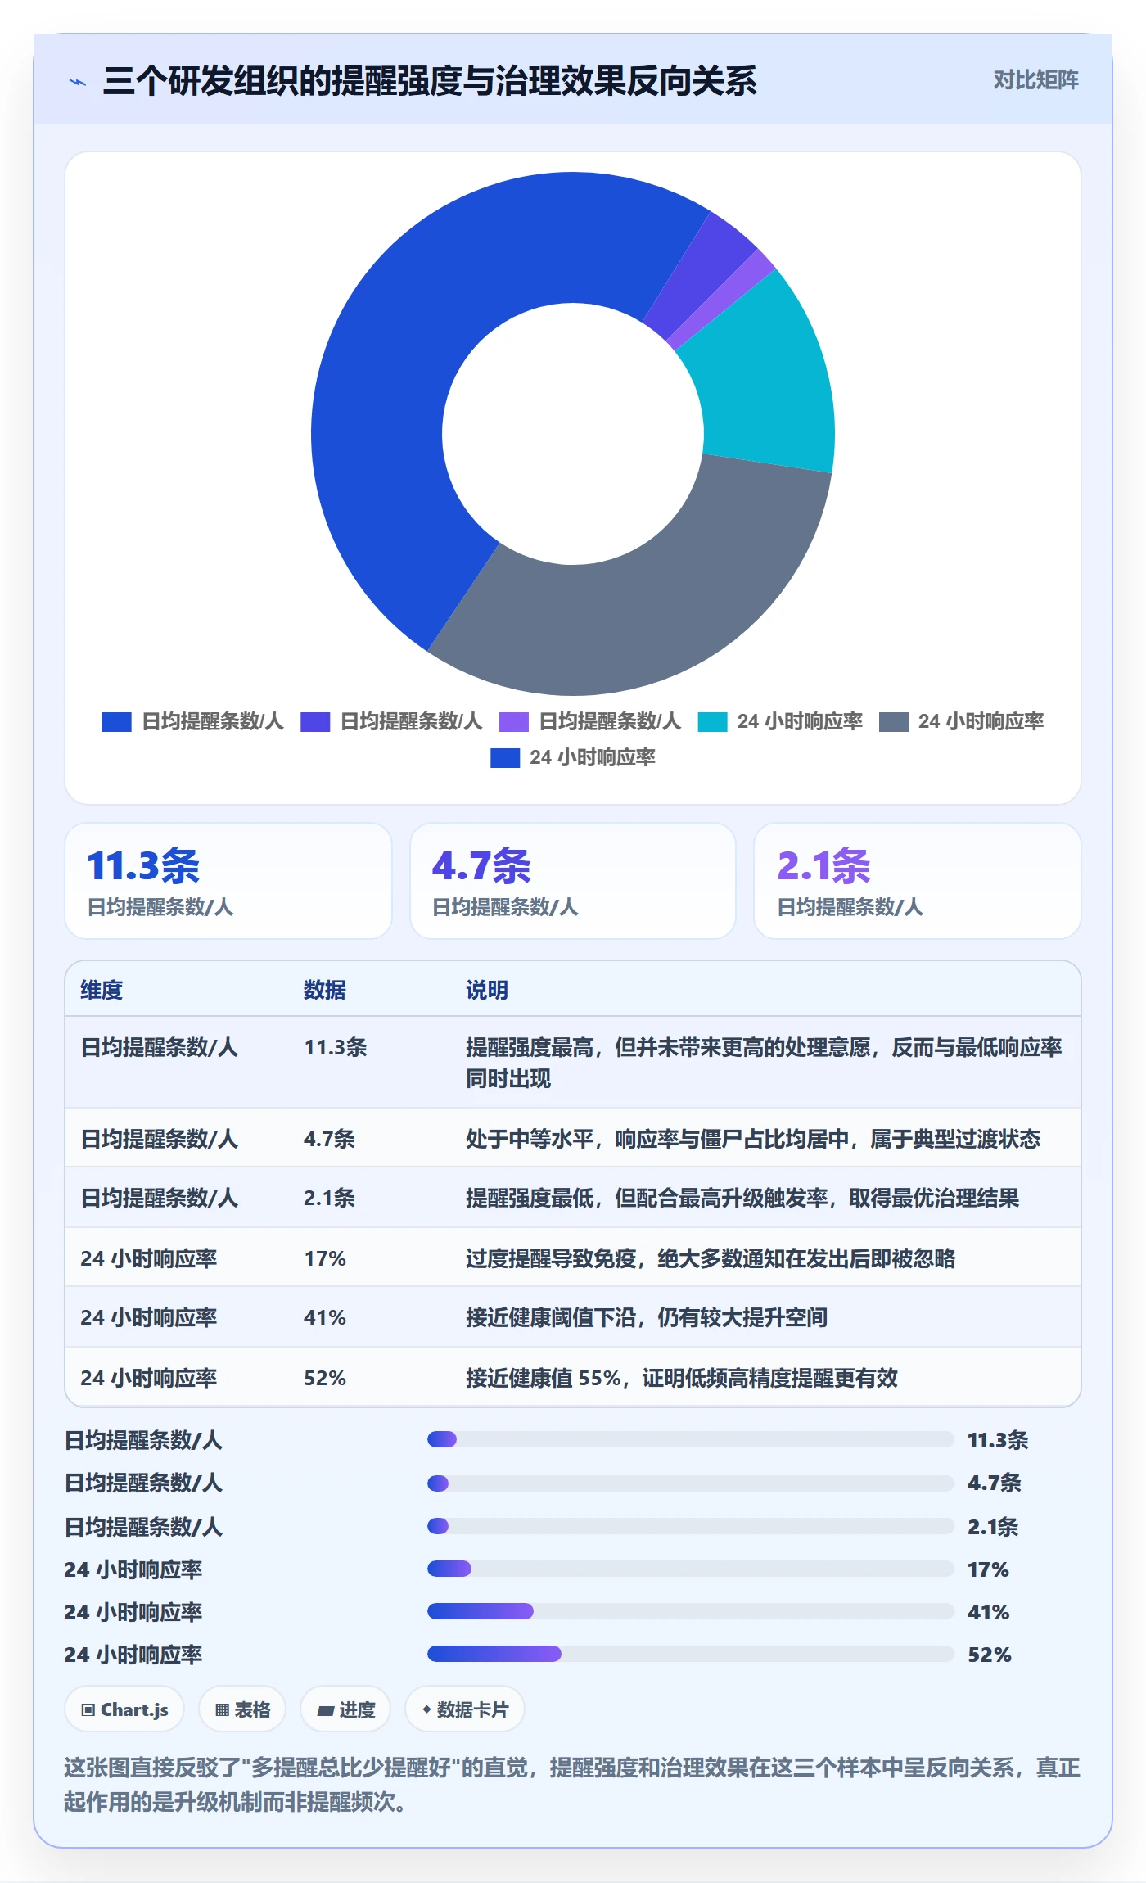Image resolution: width=1146 pixels, height=1883 pixels.
Task: Click the 进度 chip
Action: click(x=345, y=1709)
